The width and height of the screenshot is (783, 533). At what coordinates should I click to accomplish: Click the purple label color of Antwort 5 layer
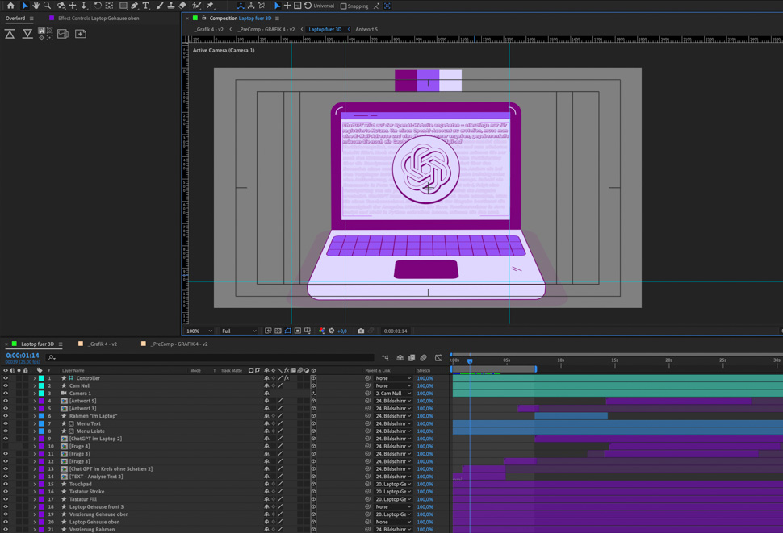click(x=41, y=401)
